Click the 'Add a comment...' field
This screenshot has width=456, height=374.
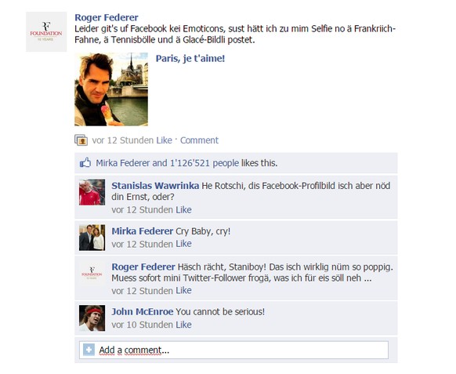coord(233,350)
